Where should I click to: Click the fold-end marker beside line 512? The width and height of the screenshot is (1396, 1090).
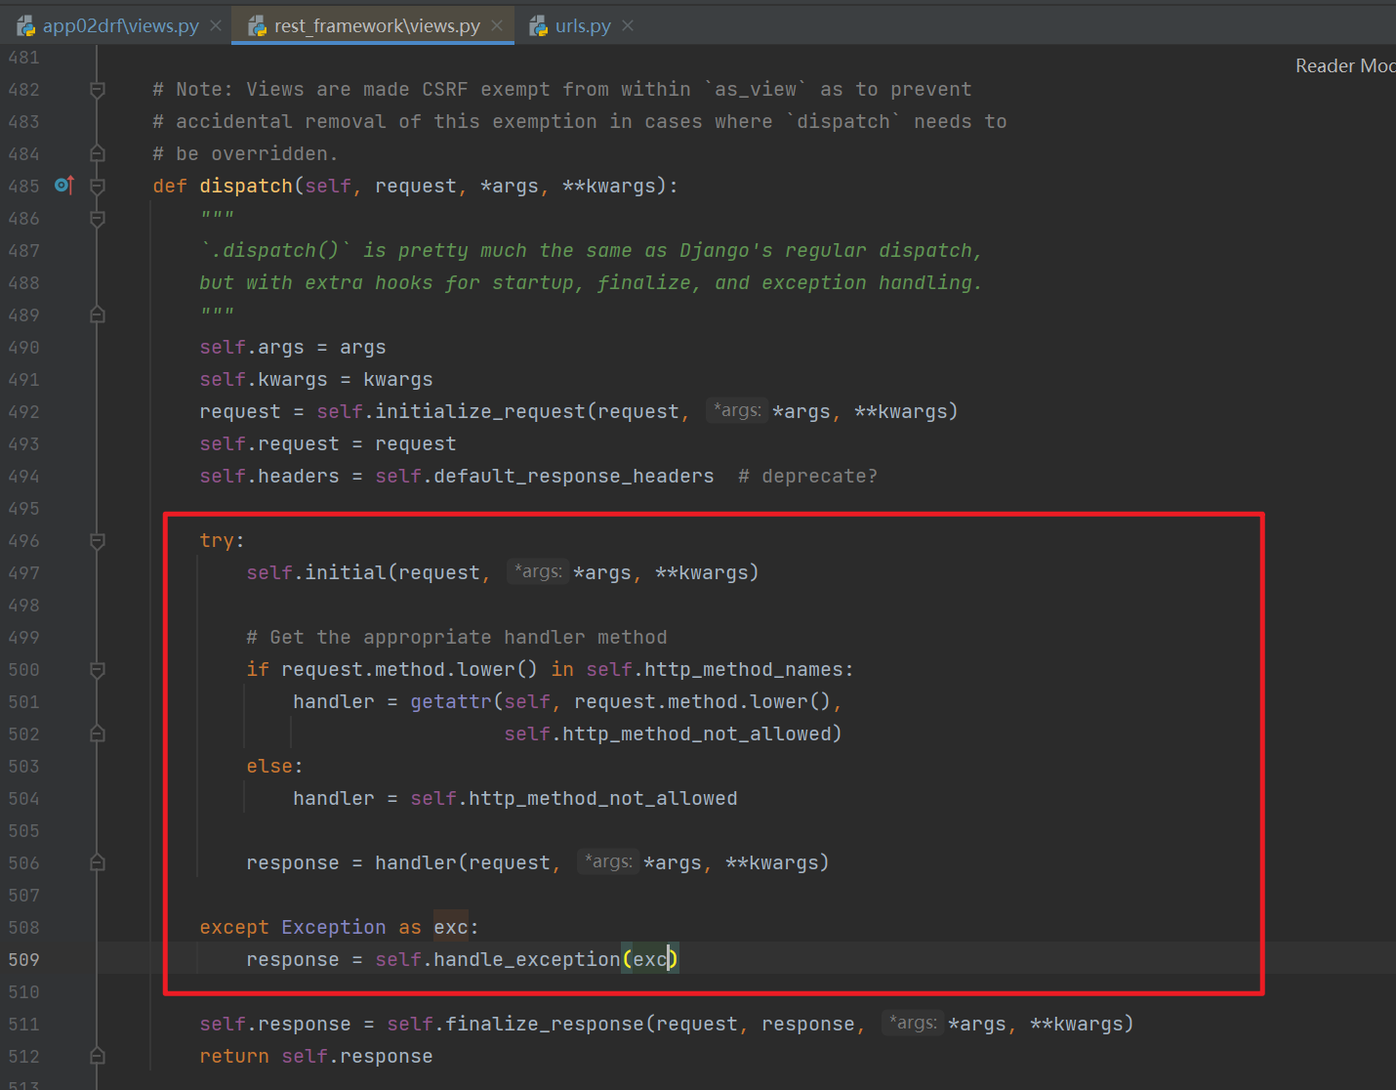tap(97, 1056)
